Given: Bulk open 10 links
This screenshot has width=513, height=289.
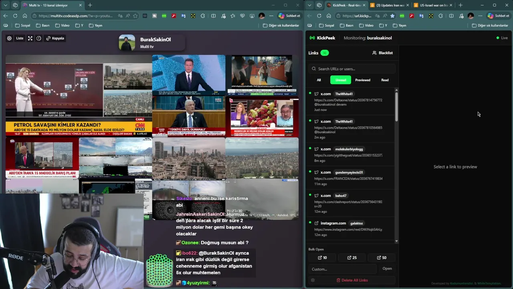Looking at the screenshot, I should [322, 258].
